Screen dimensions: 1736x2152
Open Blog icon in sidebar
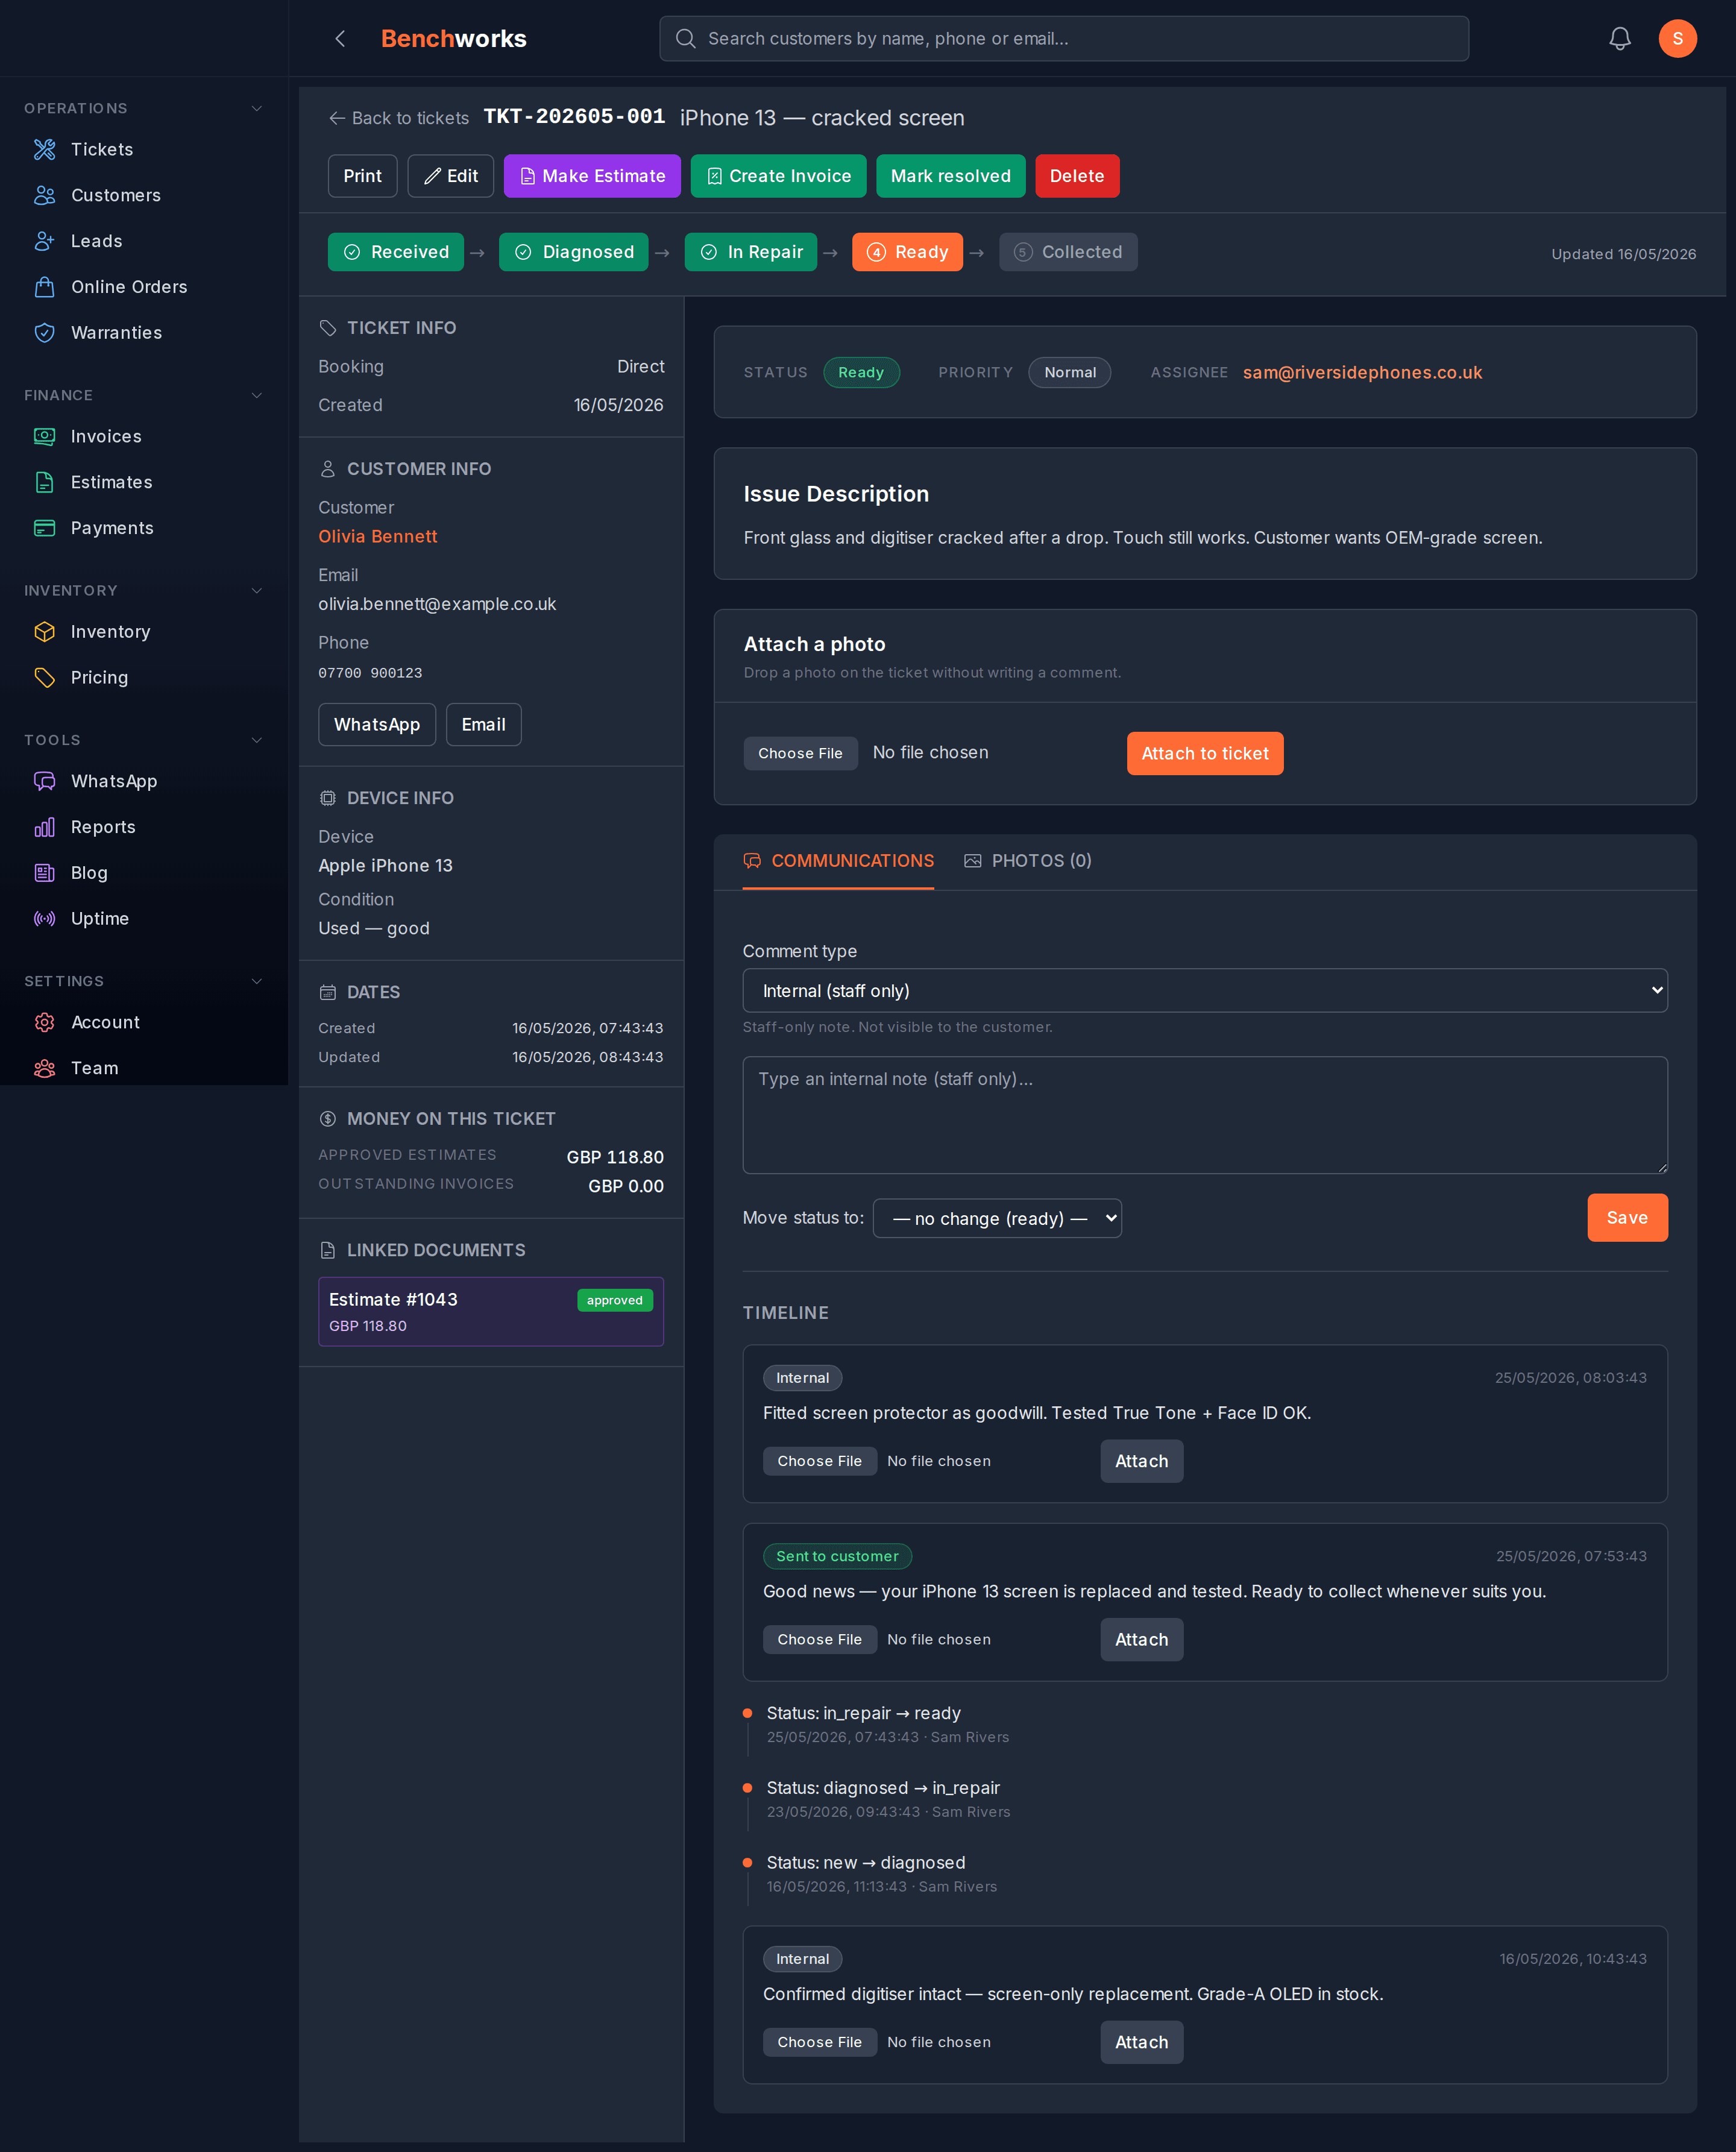coord(45,873)
